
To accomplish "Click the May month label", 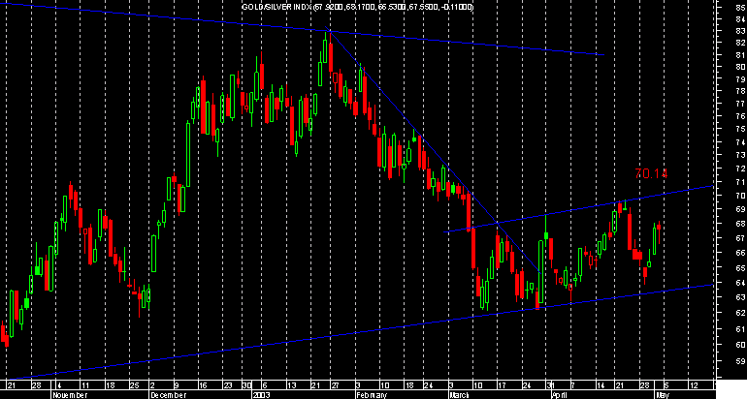I will 663,395.
